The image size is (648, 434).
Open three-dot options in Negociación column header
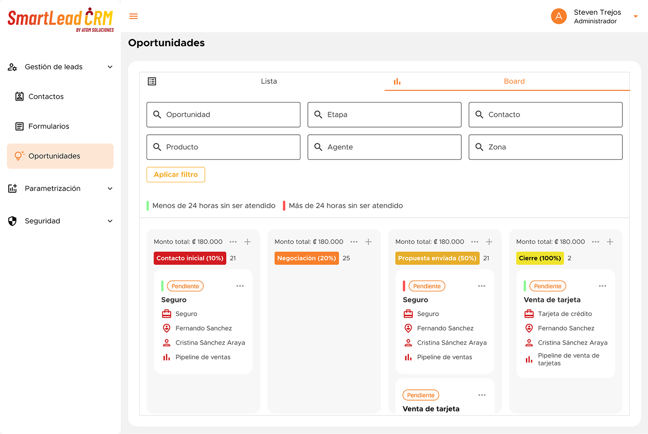click(354, 242)
